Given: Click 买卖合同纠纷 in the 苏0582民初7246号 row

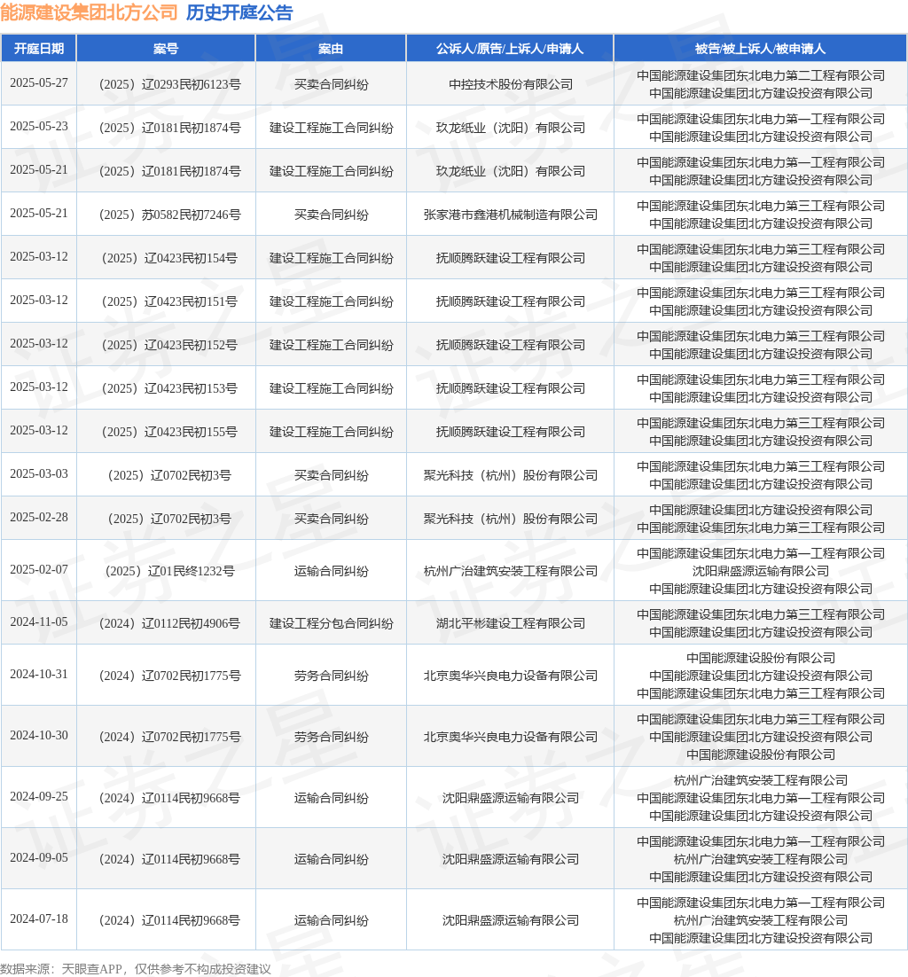Looking at the screenshot, I should (331, 215).
